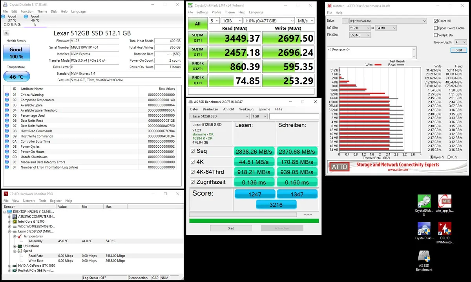Open the Queue Depth dropdown

tap(461, 42)
